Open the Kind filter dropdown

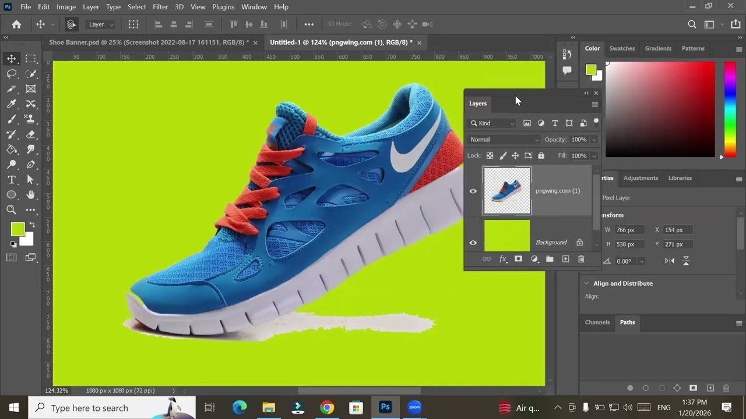click(493, 123)
